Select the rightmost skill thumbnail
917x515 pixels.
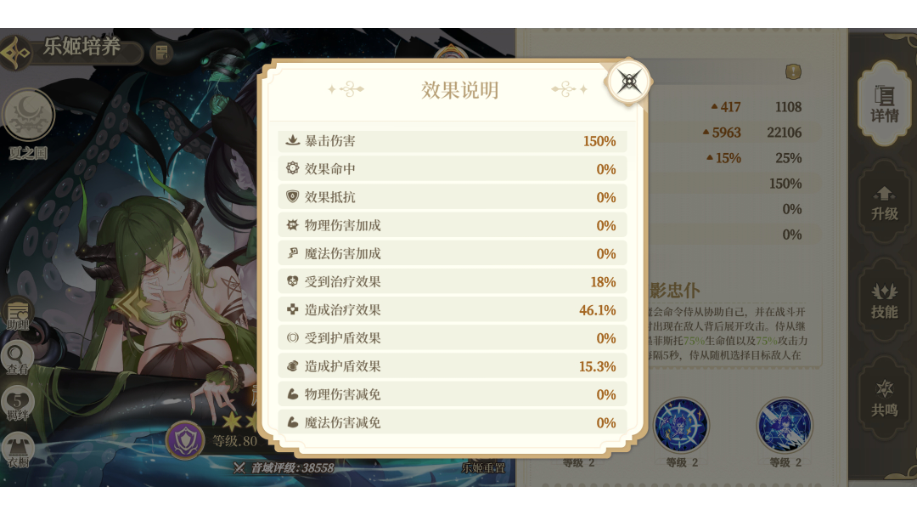coord(785,425)
